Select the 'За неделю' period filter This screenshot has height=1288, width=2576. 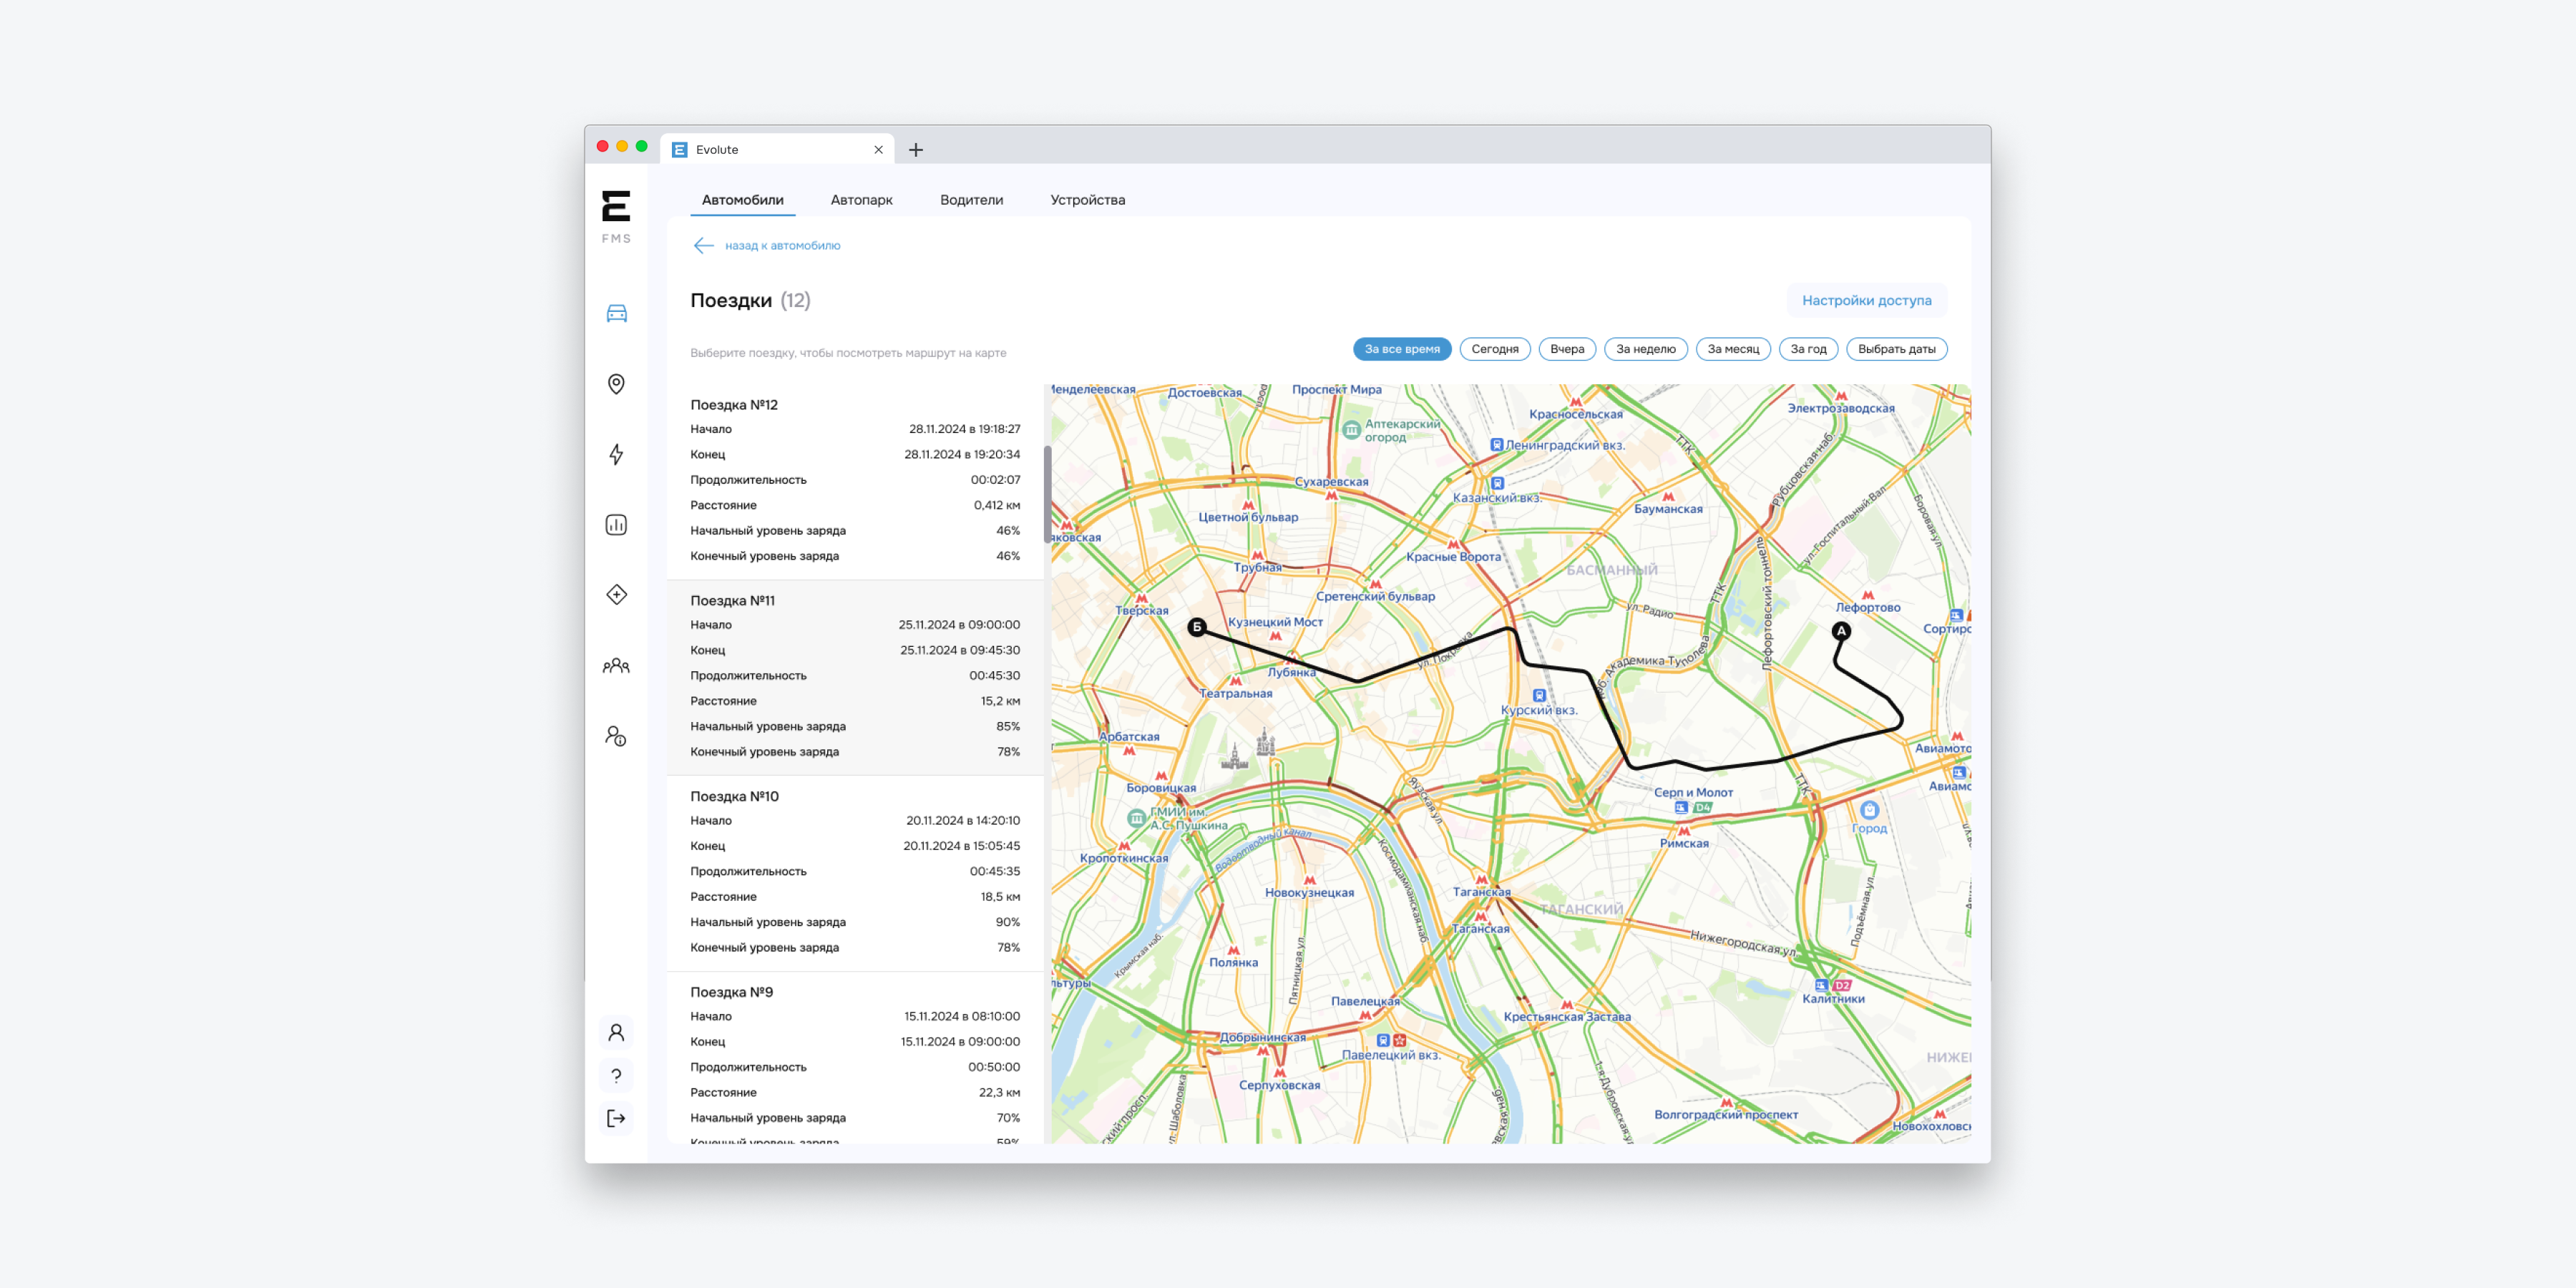1646,349
